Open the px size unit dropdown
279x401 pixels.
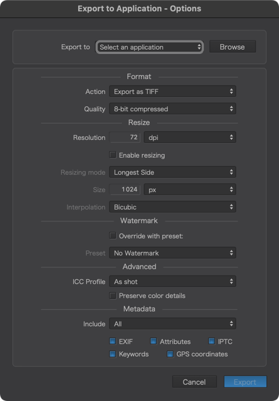[190, 190]
